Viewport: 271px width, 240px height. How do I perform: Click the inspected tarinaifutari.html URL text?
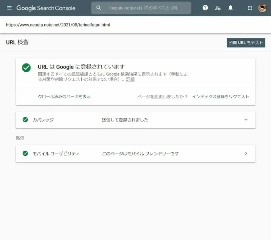click(58, 25)
